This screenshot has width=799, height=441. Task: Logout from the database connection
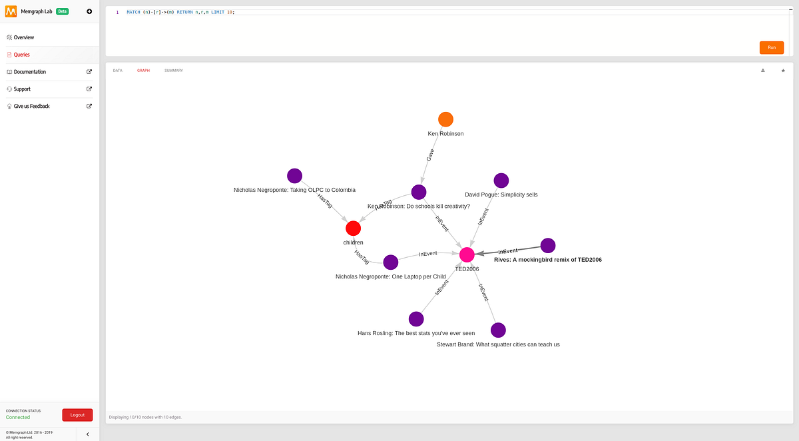[x=77, y=414]
